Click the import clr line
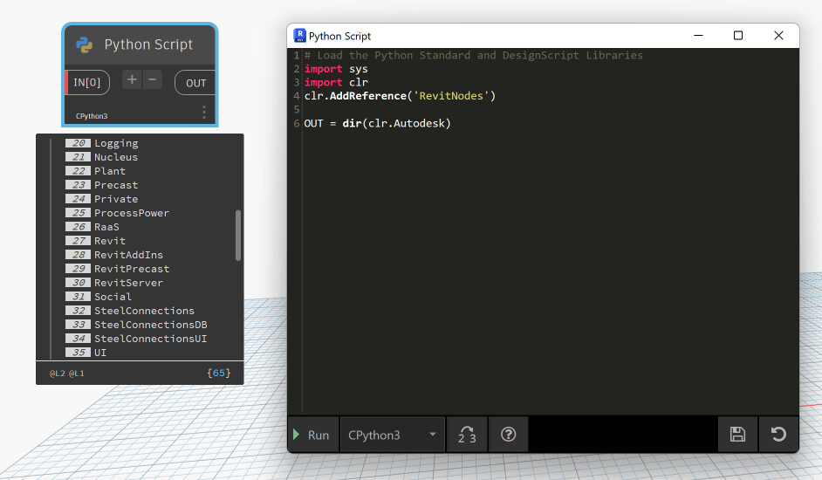This screenshot has width=822, height=480. click(x=336, y=82)
